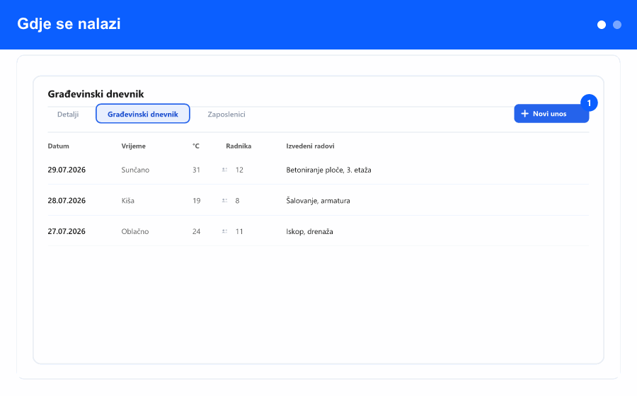
Task: Click the Radnika column header
Action: click(239, 146)
